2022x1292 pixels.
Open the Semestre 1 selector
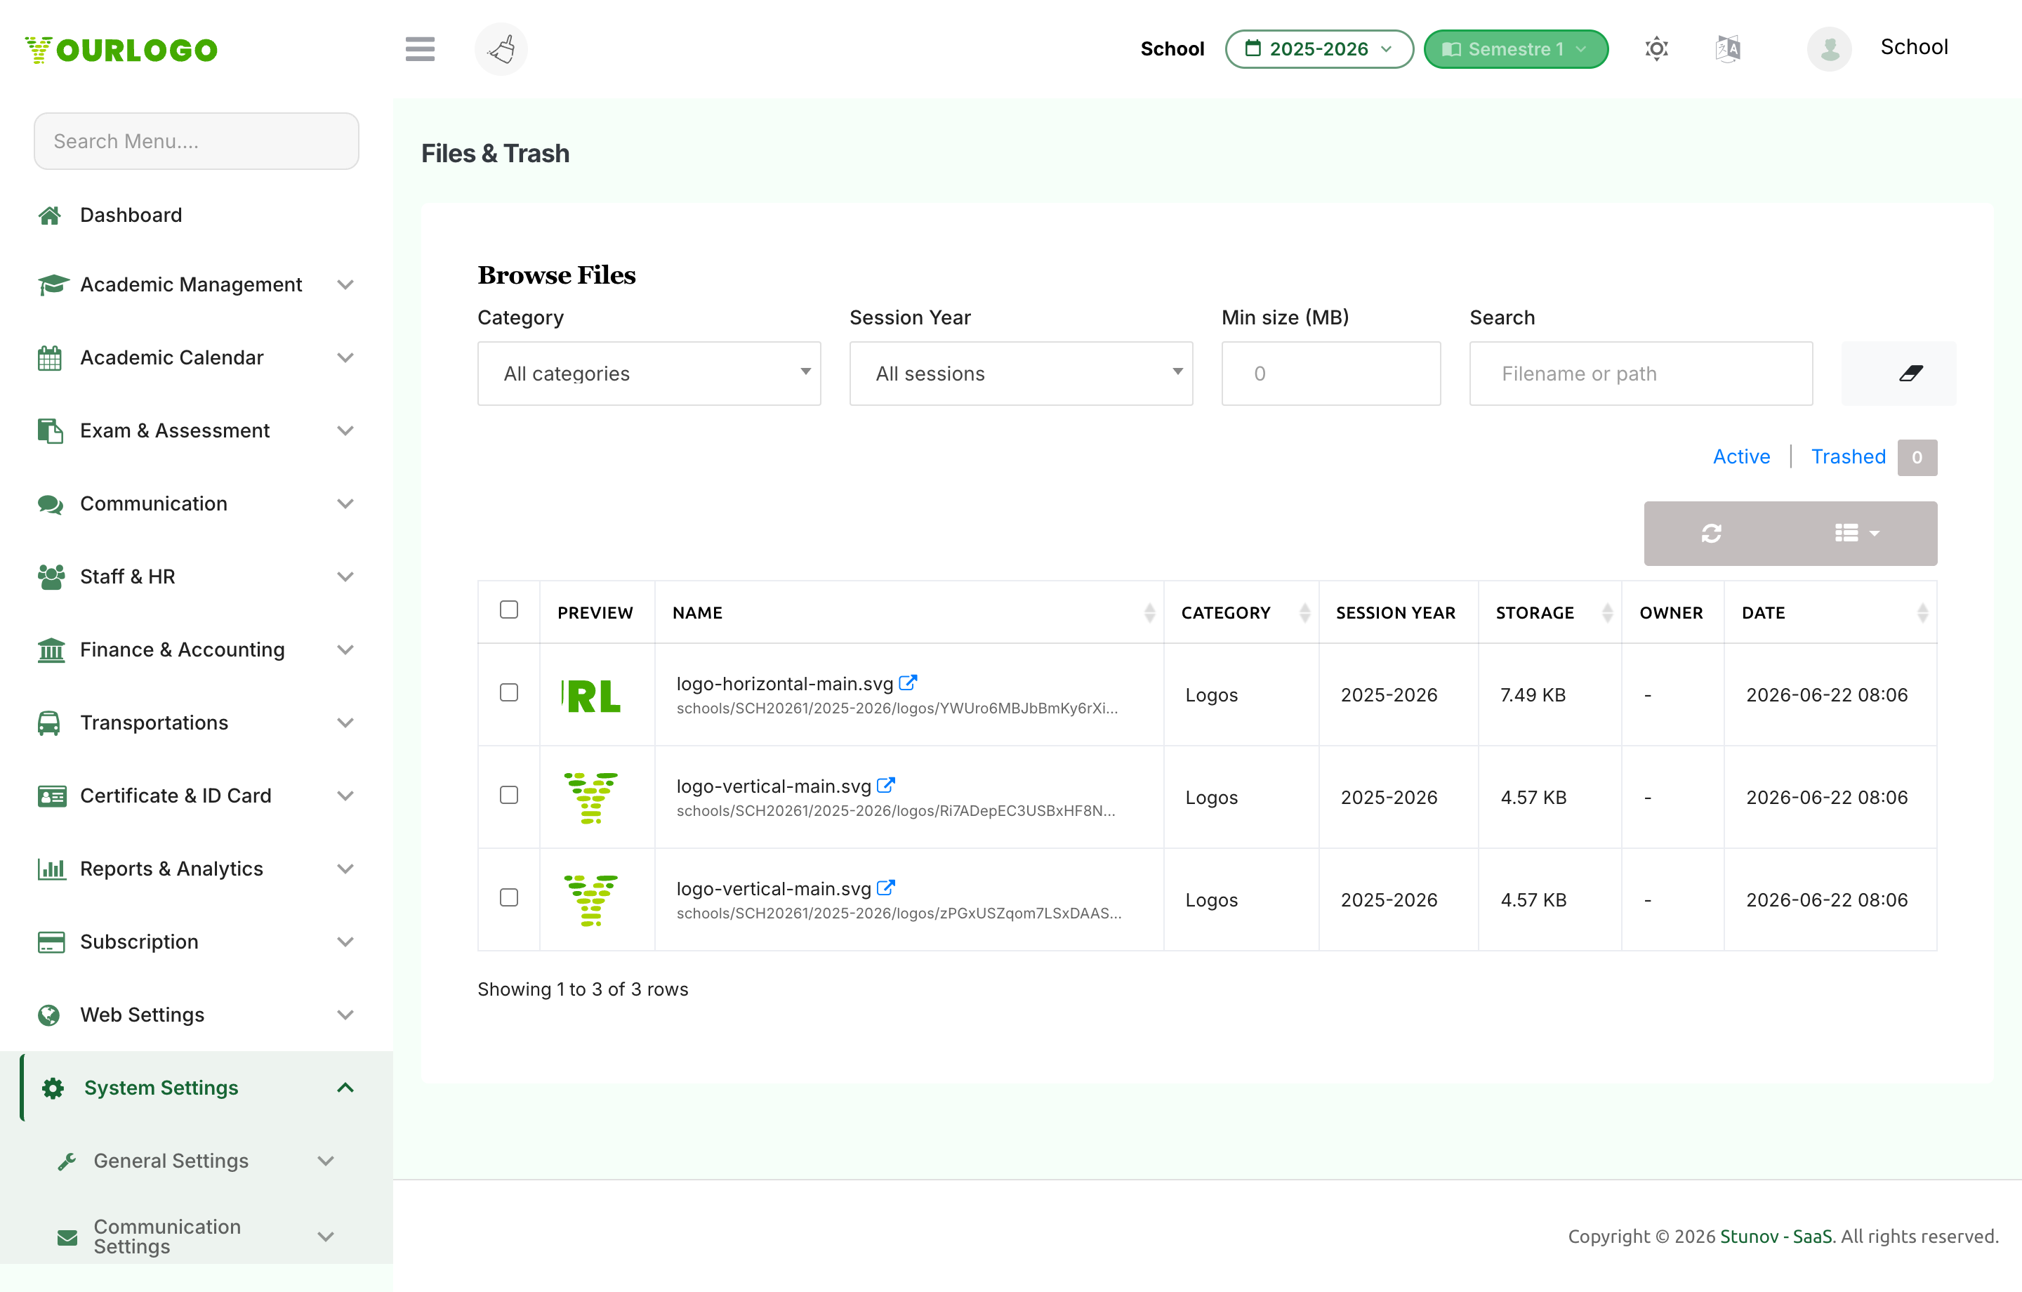point(1516,48)
